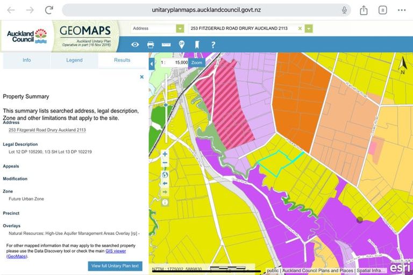
Task: Click the eye visibility icon in toolbar
Action: click(135, 45)
